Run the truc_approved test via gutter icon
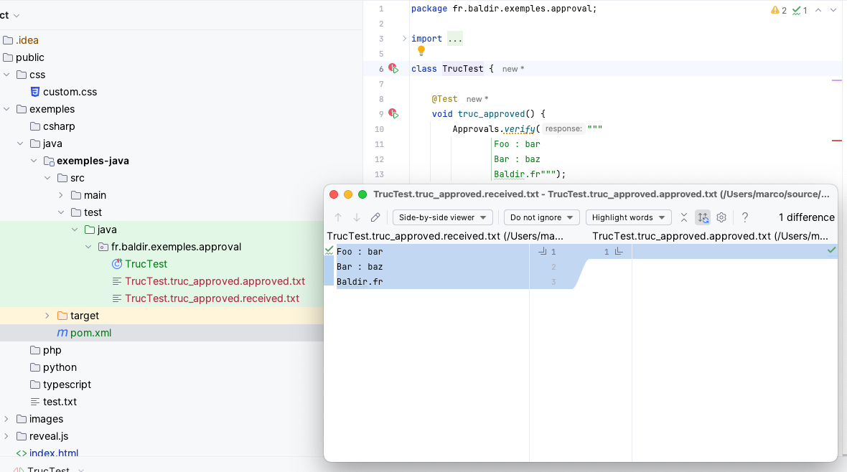Screen dimensions: 847x472 pos(393,113)
